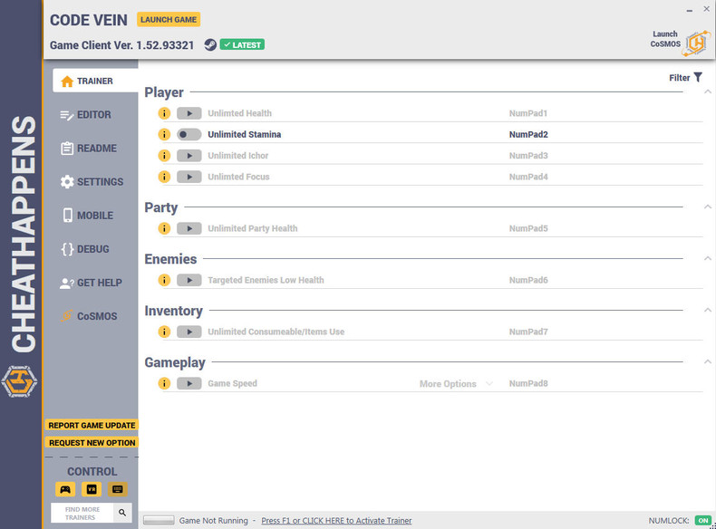Click REPORT GAME UPDATE button
Screen dimensions: 716x529
point(92,425)
